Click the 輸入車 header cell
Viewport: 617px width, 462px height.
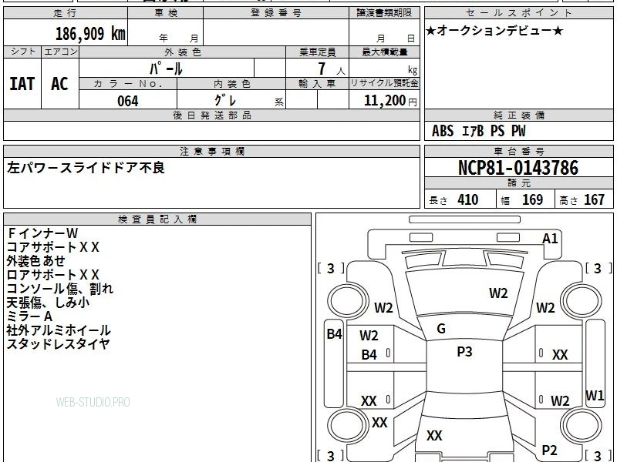pyautogui.click(x=318, y=84)
